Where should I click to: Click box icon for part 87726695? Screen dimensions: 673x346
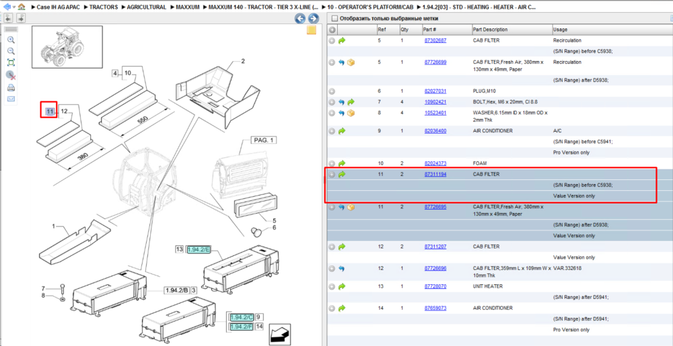[351, 207]
